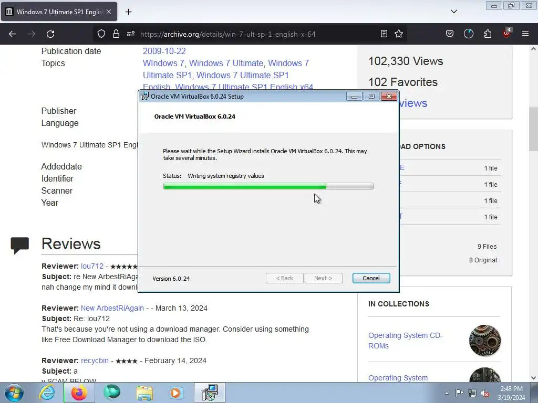Viewport: 538px width, 403px height.
Task: Toggle reader view icon
Action: click(384, 34)
